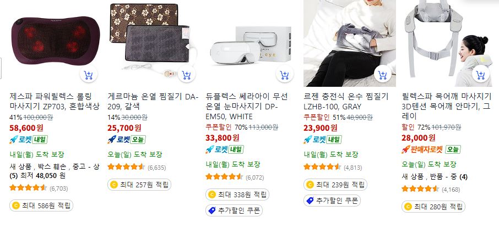Click 르젠 충전식 온수 찜질기 LZHB-100 title
This screenshot has width=499, height=228.
[346, 101]
